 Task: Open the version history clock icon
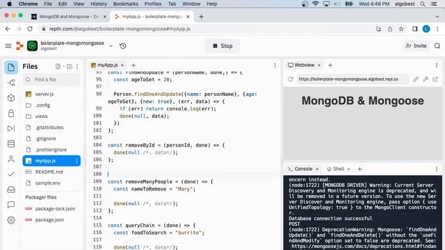tap(122, 46)
